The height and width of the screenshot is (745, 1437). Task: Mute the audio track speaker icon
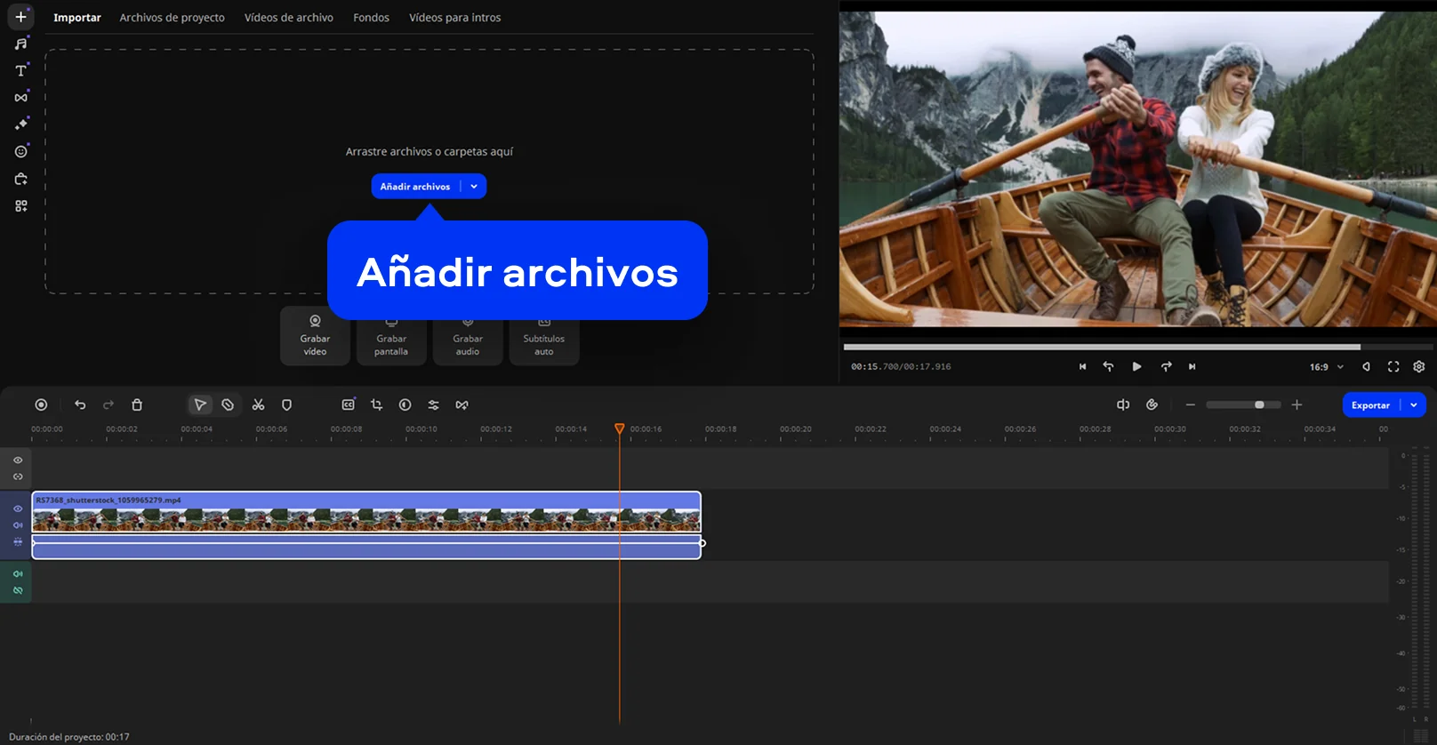[18, 573]
